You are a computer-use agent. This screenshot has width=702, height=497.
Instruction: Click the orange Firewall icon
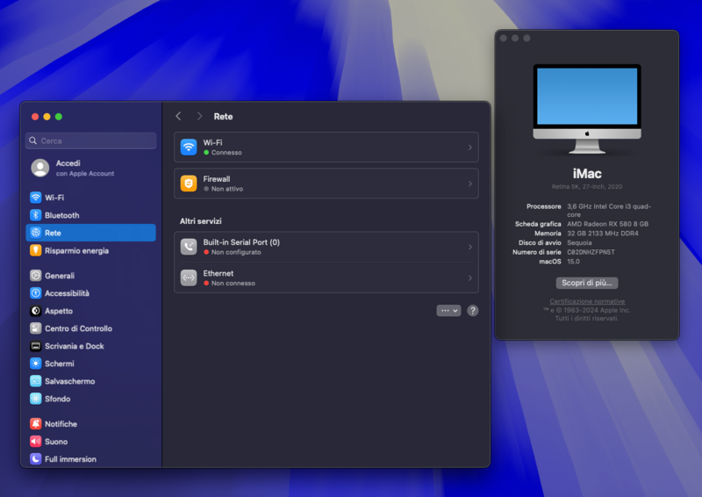coord(189,184)
